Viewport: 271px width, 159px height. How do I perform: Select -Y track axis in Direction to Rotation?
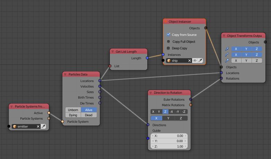(x=177, y=112)
